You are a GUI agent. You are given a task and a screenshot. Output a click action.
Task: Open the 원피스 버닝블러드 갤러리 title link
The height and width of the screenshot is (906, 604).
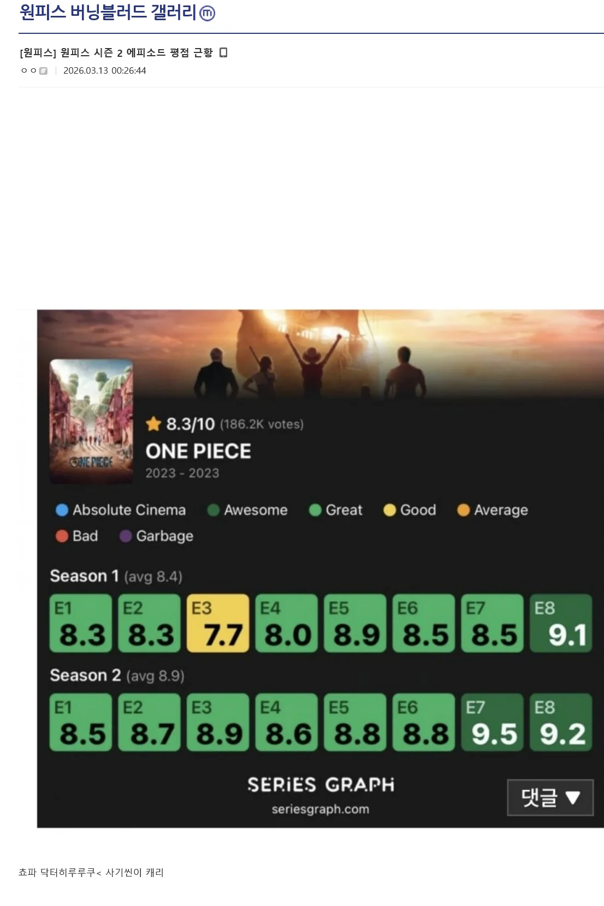[108, 13]
